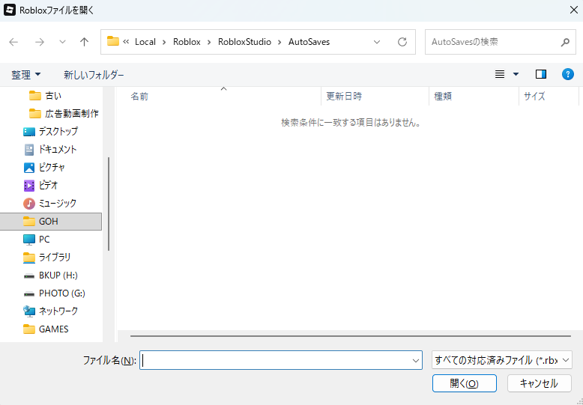Go forward using the right arrow
Screen dimensions: 583x405
tap(40, 42)
